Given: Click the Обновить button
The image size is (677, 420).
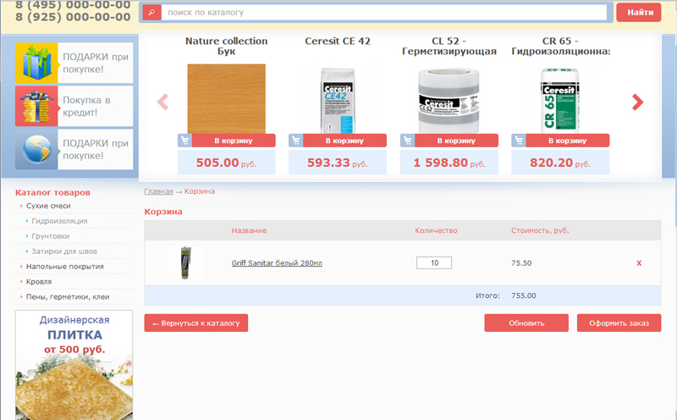Looking at the screenshot, I should tap(526, 323).
